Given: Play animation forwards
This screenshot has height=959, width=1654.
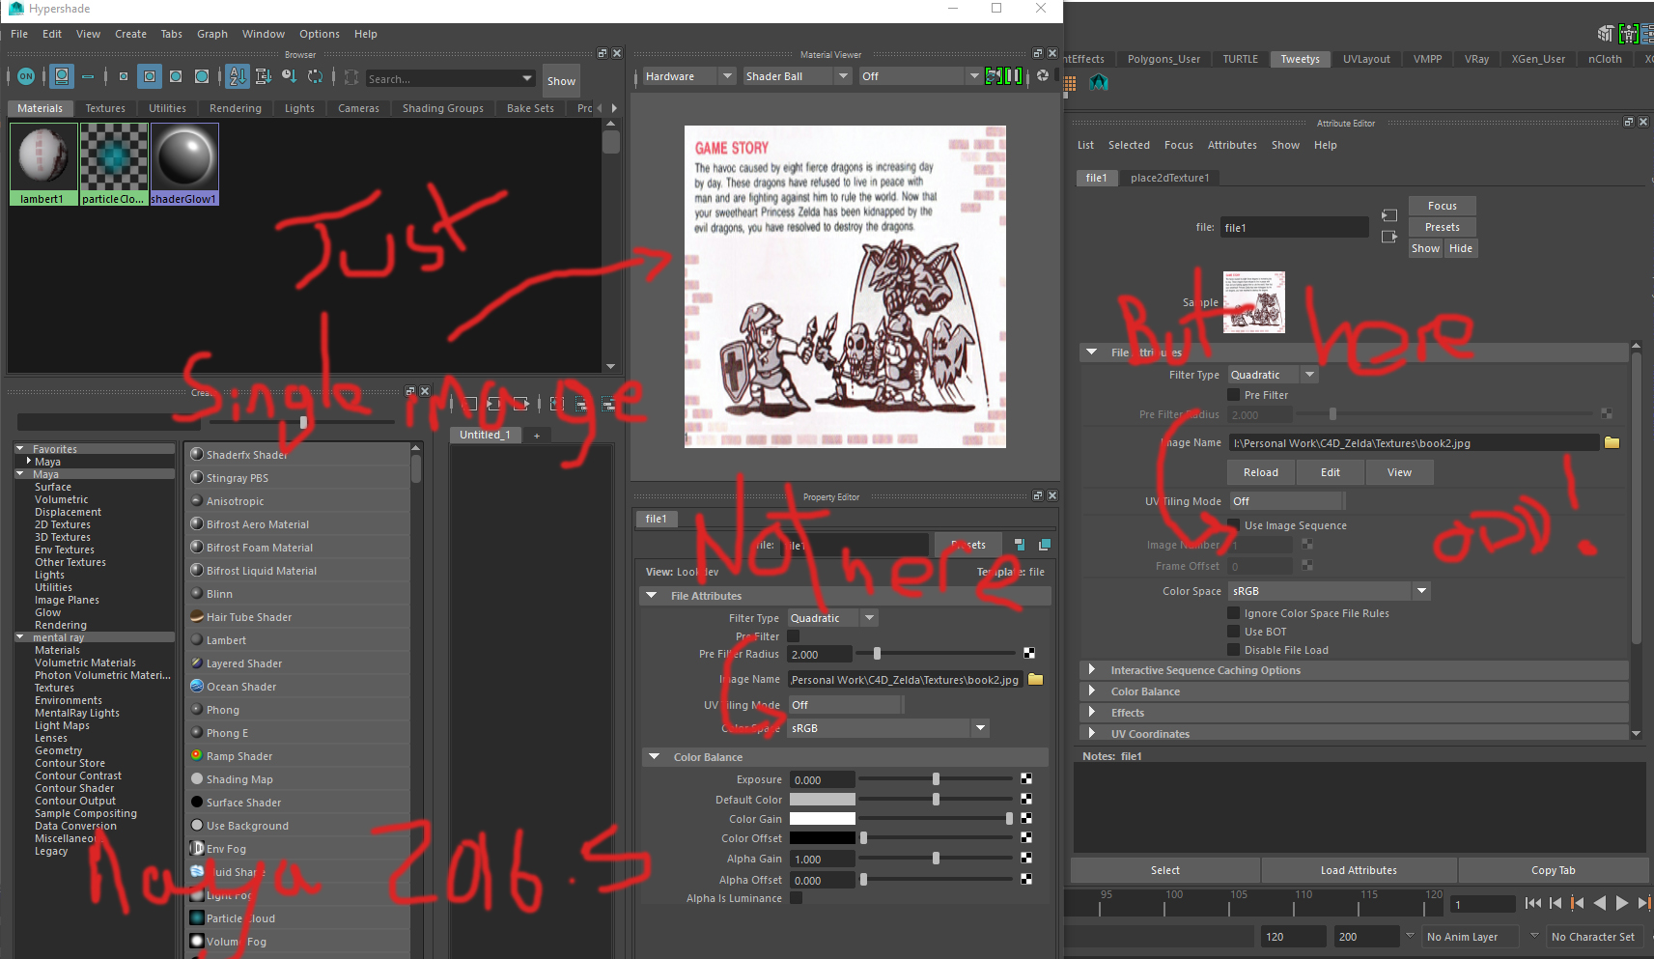Looking at the screenshot, I should (1622, 903).
